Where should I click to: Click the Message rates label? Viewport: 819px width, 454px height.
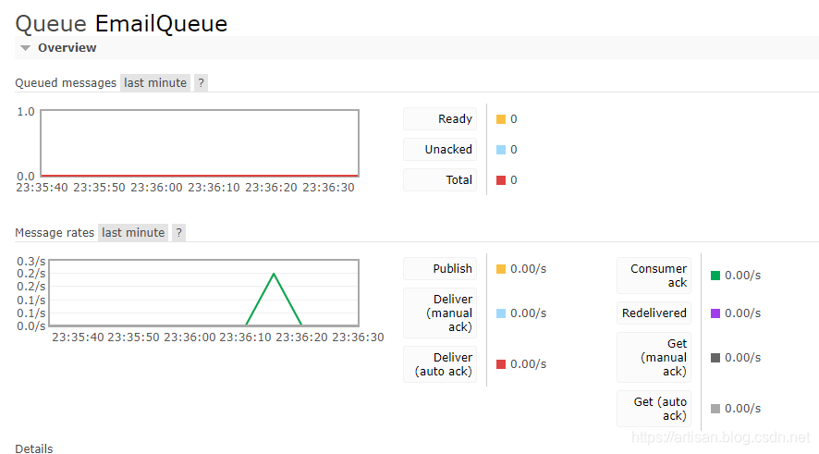pyautogui.click(x=55, y=233)
